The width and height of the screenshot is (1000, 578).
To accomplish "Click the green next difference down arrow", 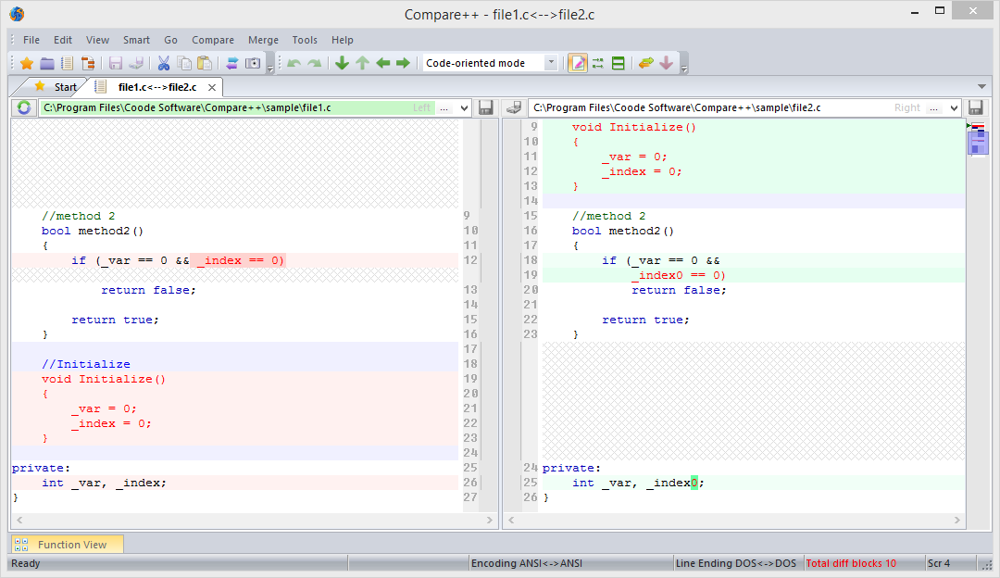I will [342, 63].
